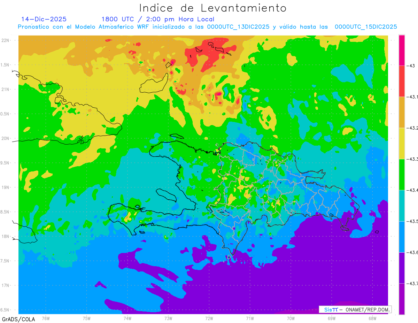Click '1800 UTC / 2:00 pm Hora Local'

tap(158, 20)
